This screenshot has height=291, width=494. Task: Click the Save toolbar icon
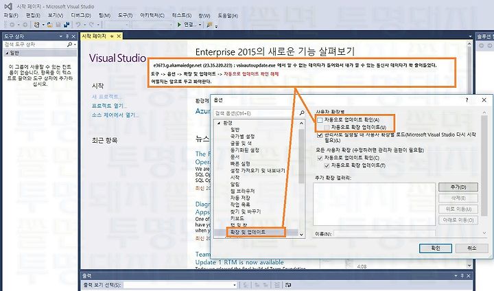coord(58,25)
